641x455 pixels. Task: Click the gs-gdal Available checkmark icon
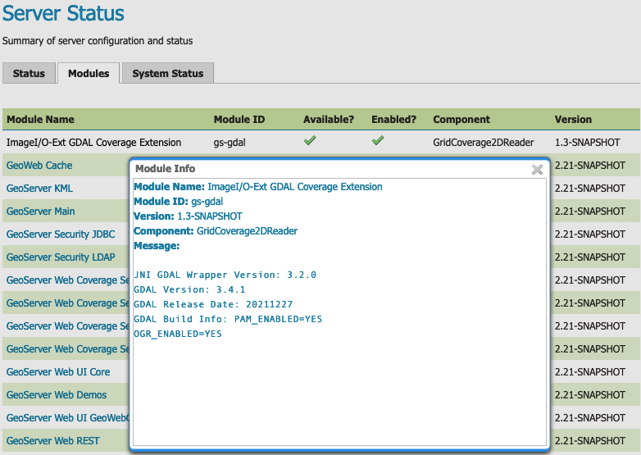pyautogui.click(x=309, y=141)
